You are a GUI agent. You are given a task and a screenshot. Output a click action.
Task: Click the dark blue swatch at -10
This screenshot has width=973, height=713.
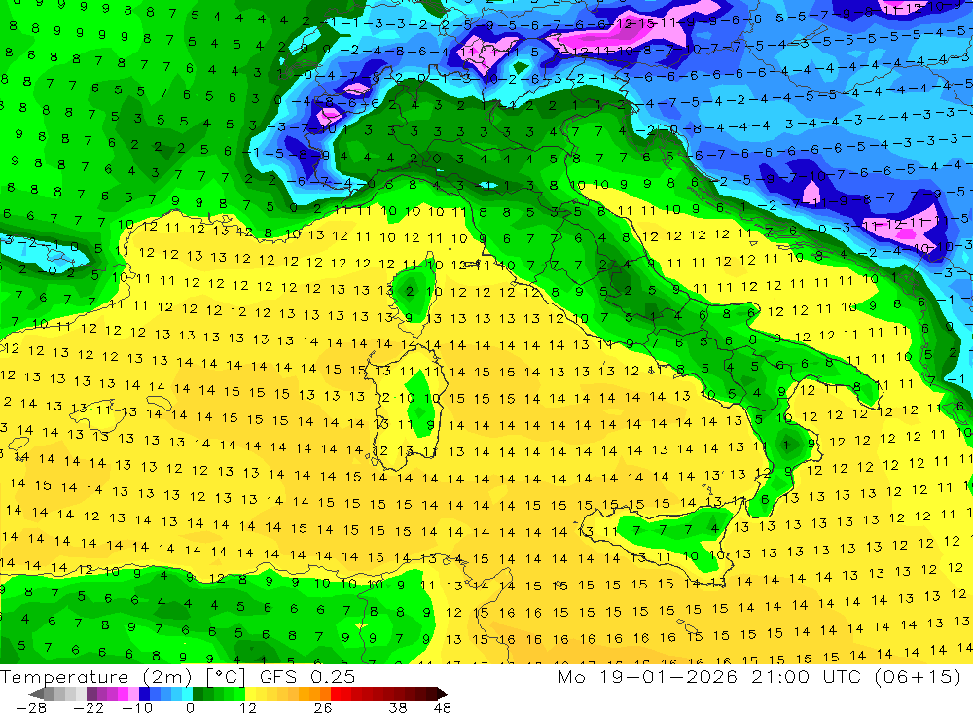tap(145, 694)
